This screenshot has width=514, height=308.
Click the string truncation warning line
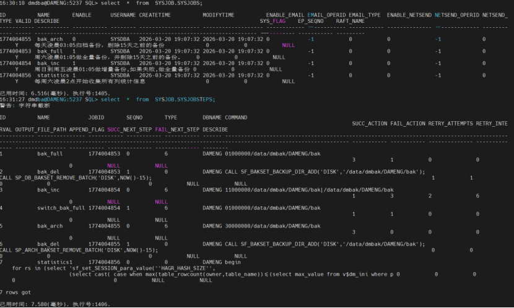coord(25,106)
